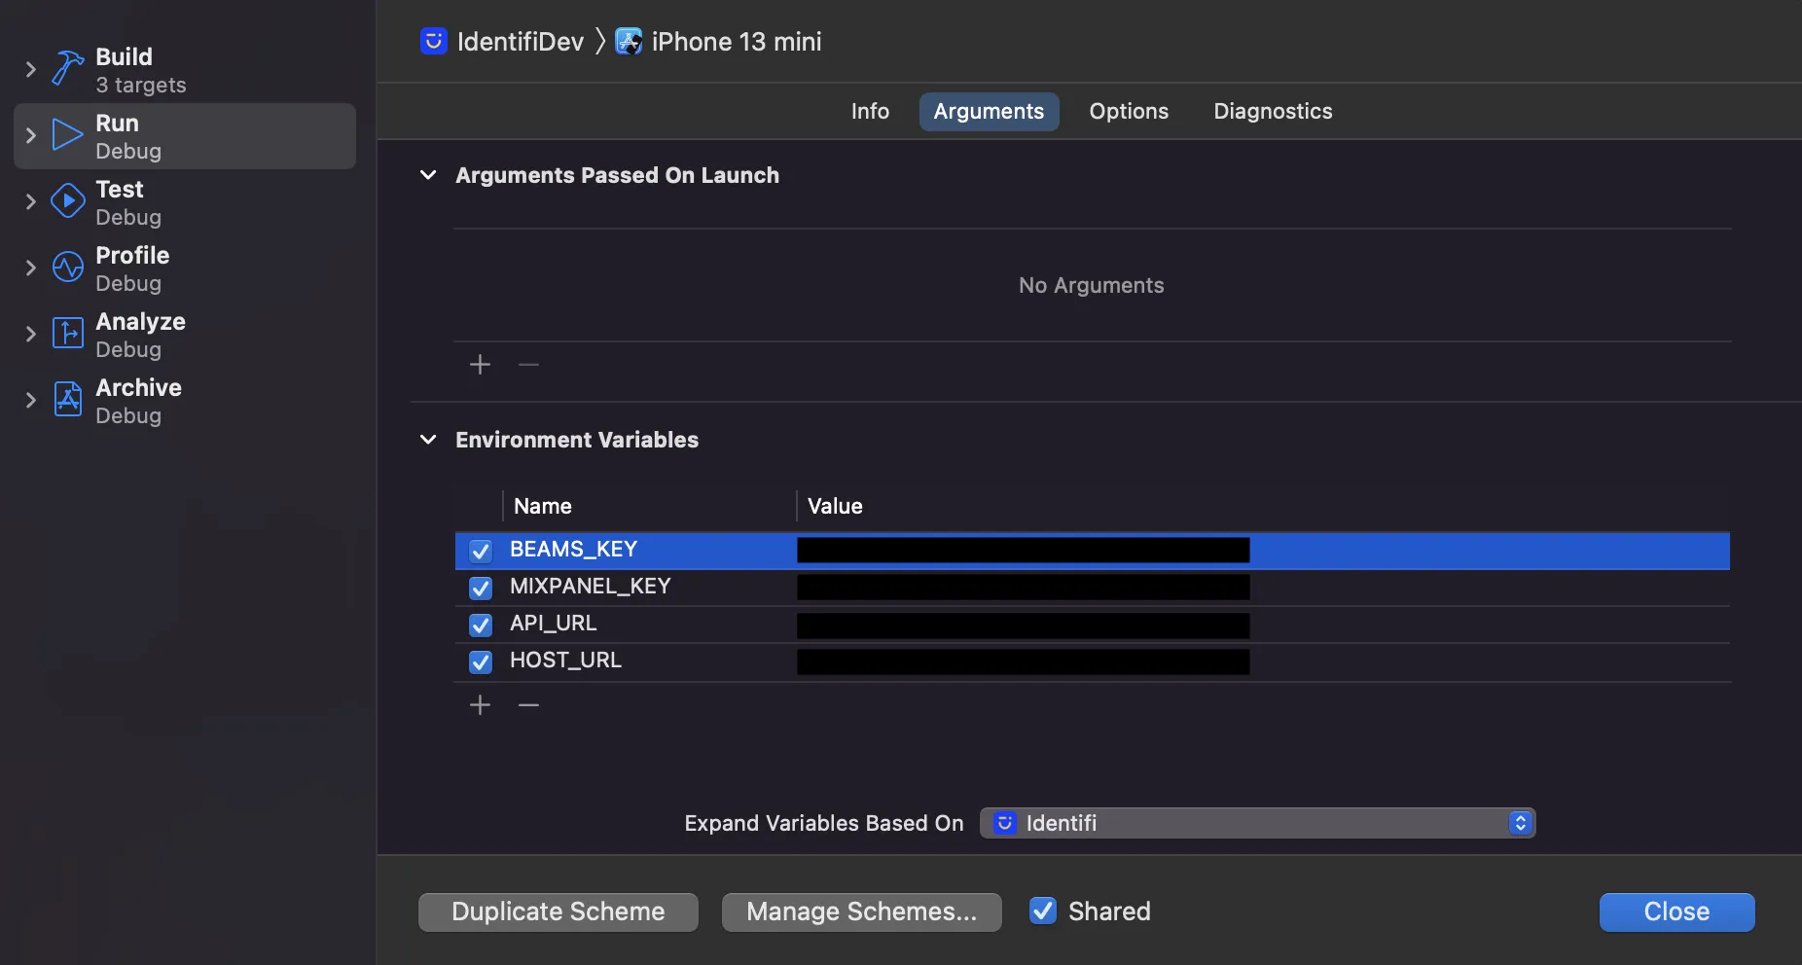
Task: Edit the BEAMS_KEY value field
Action: 1023,551
